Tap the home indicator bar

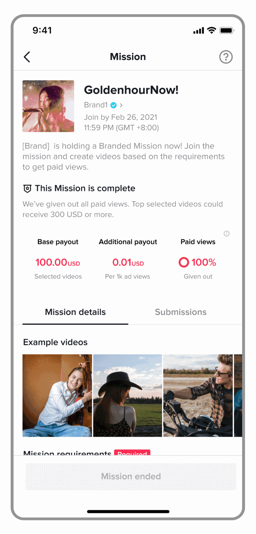pyautogui.click(x=128, y=512)
